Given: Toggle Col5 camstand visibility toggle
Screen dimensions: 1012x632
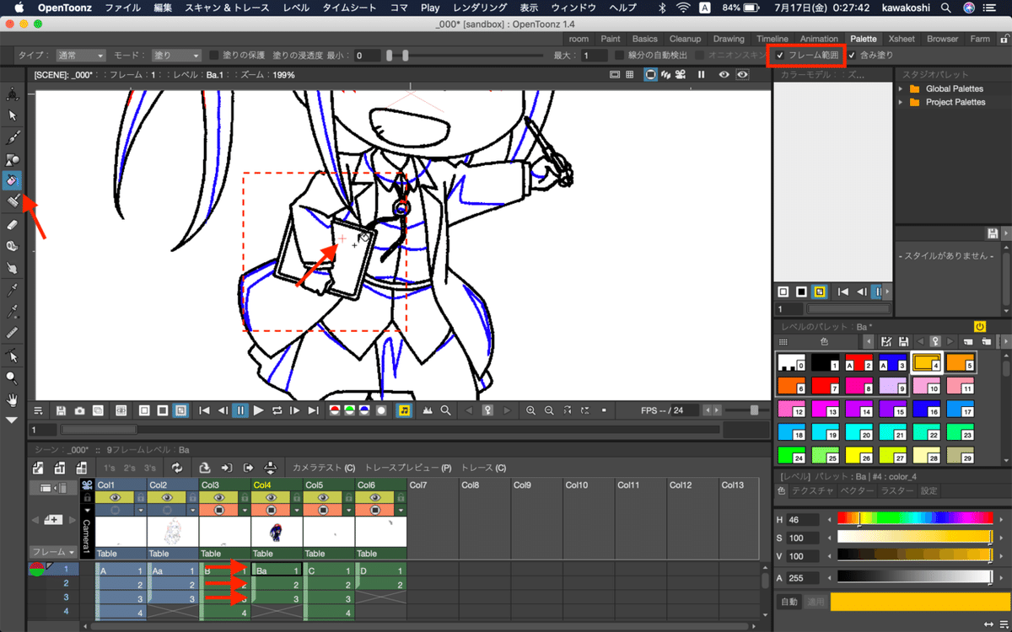Looking at the screenshot, I should 323,511.
